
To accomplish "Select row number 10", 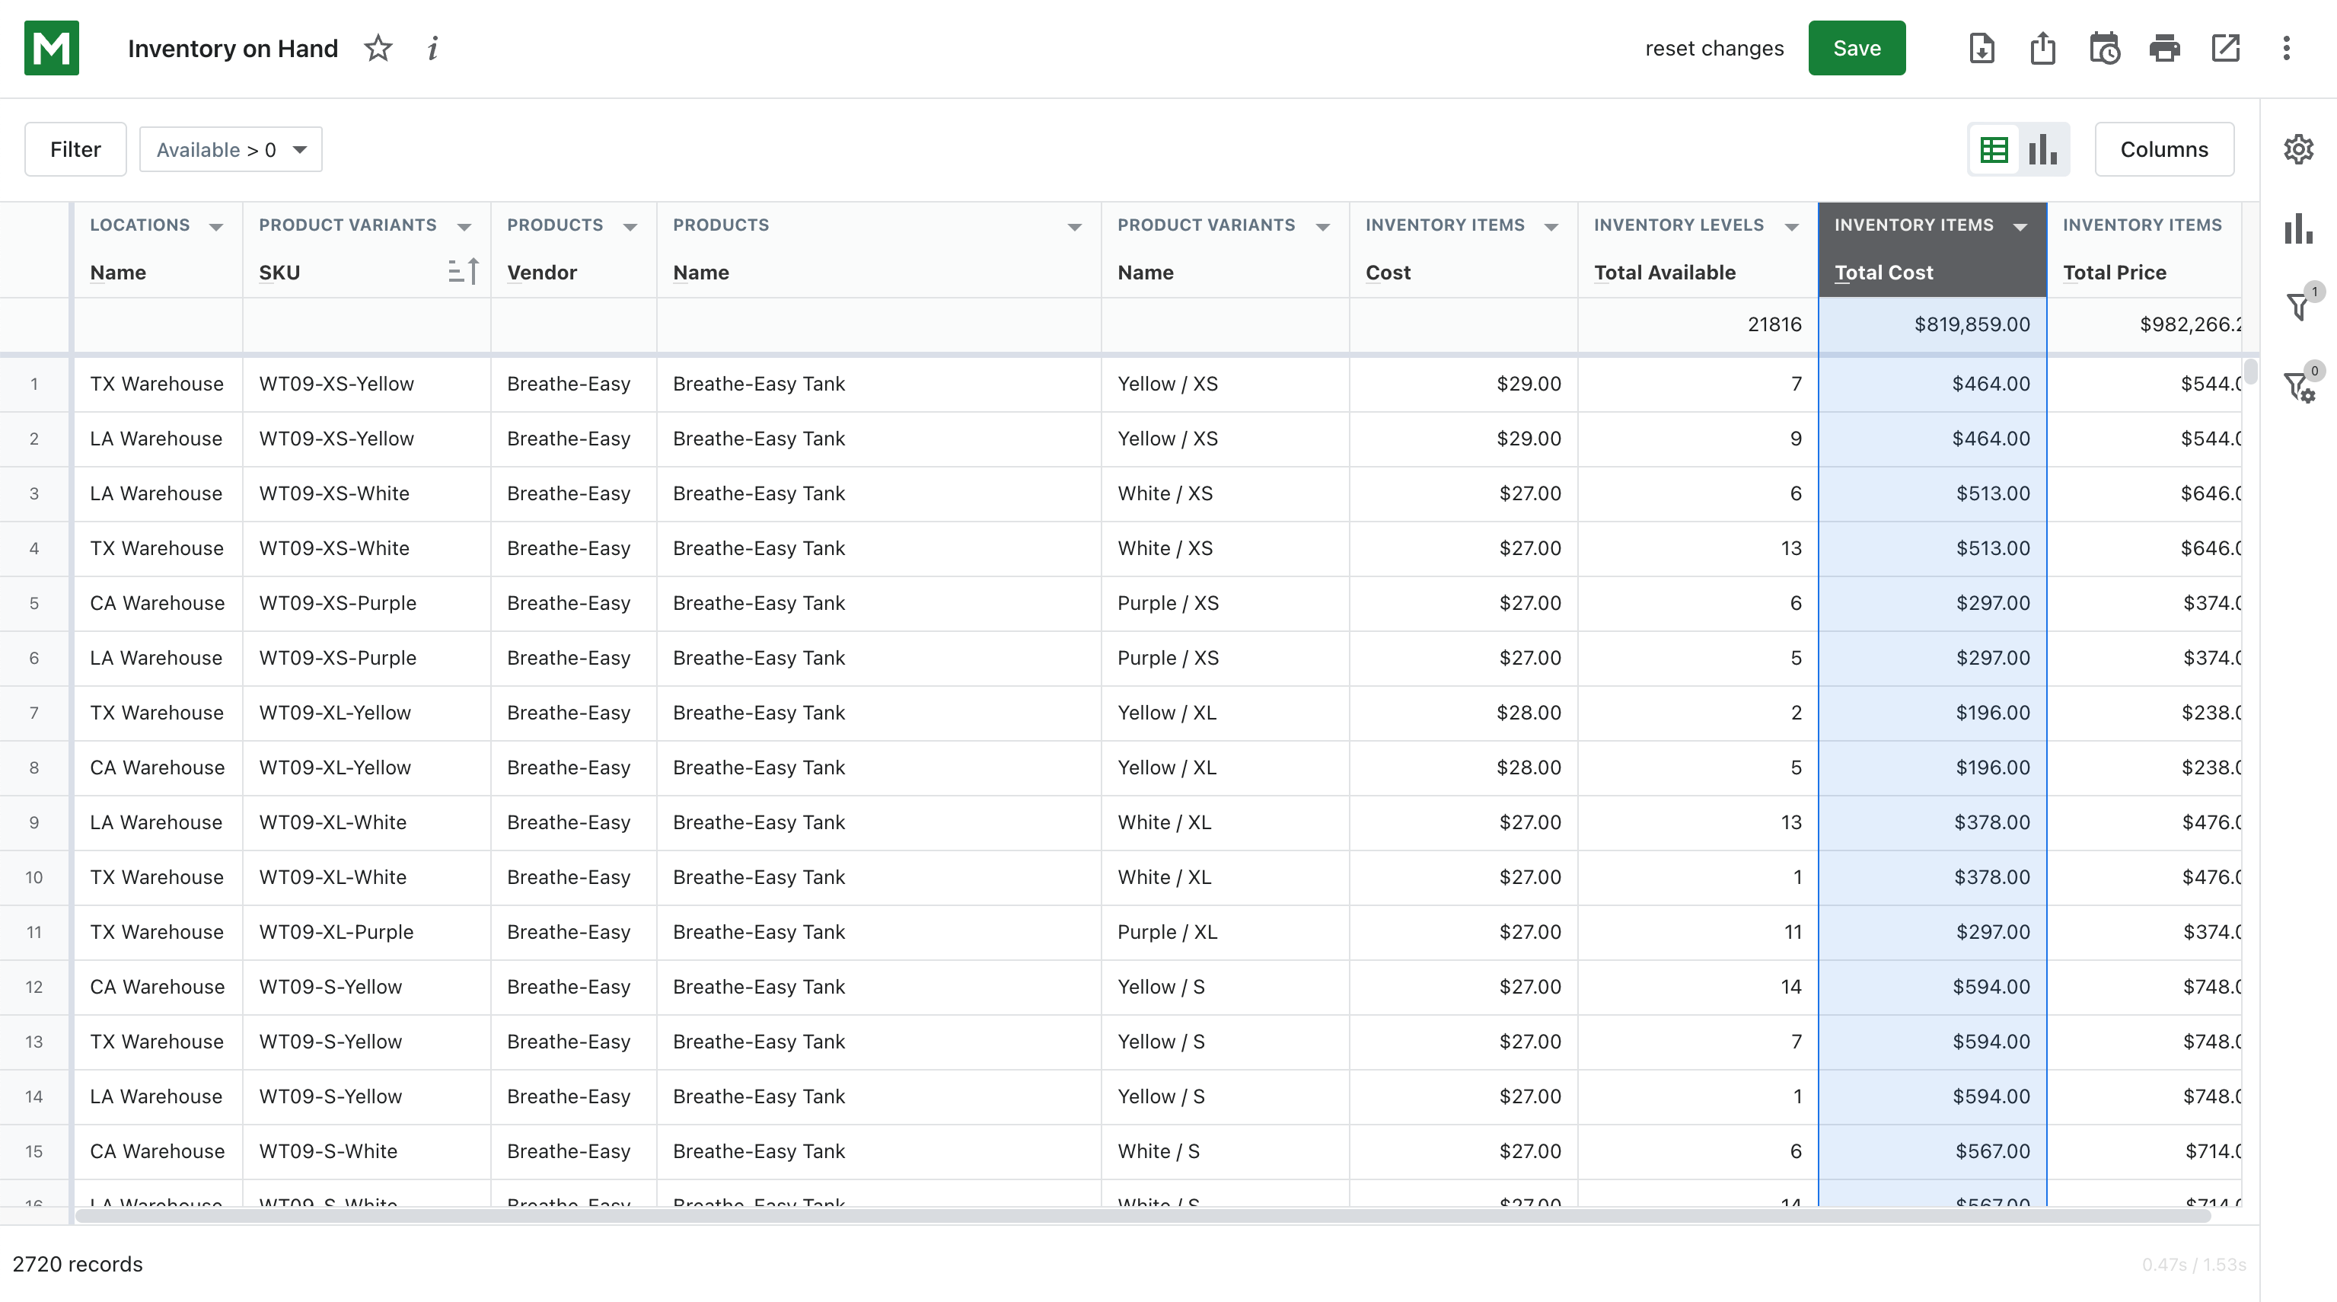I will (34, 877).
